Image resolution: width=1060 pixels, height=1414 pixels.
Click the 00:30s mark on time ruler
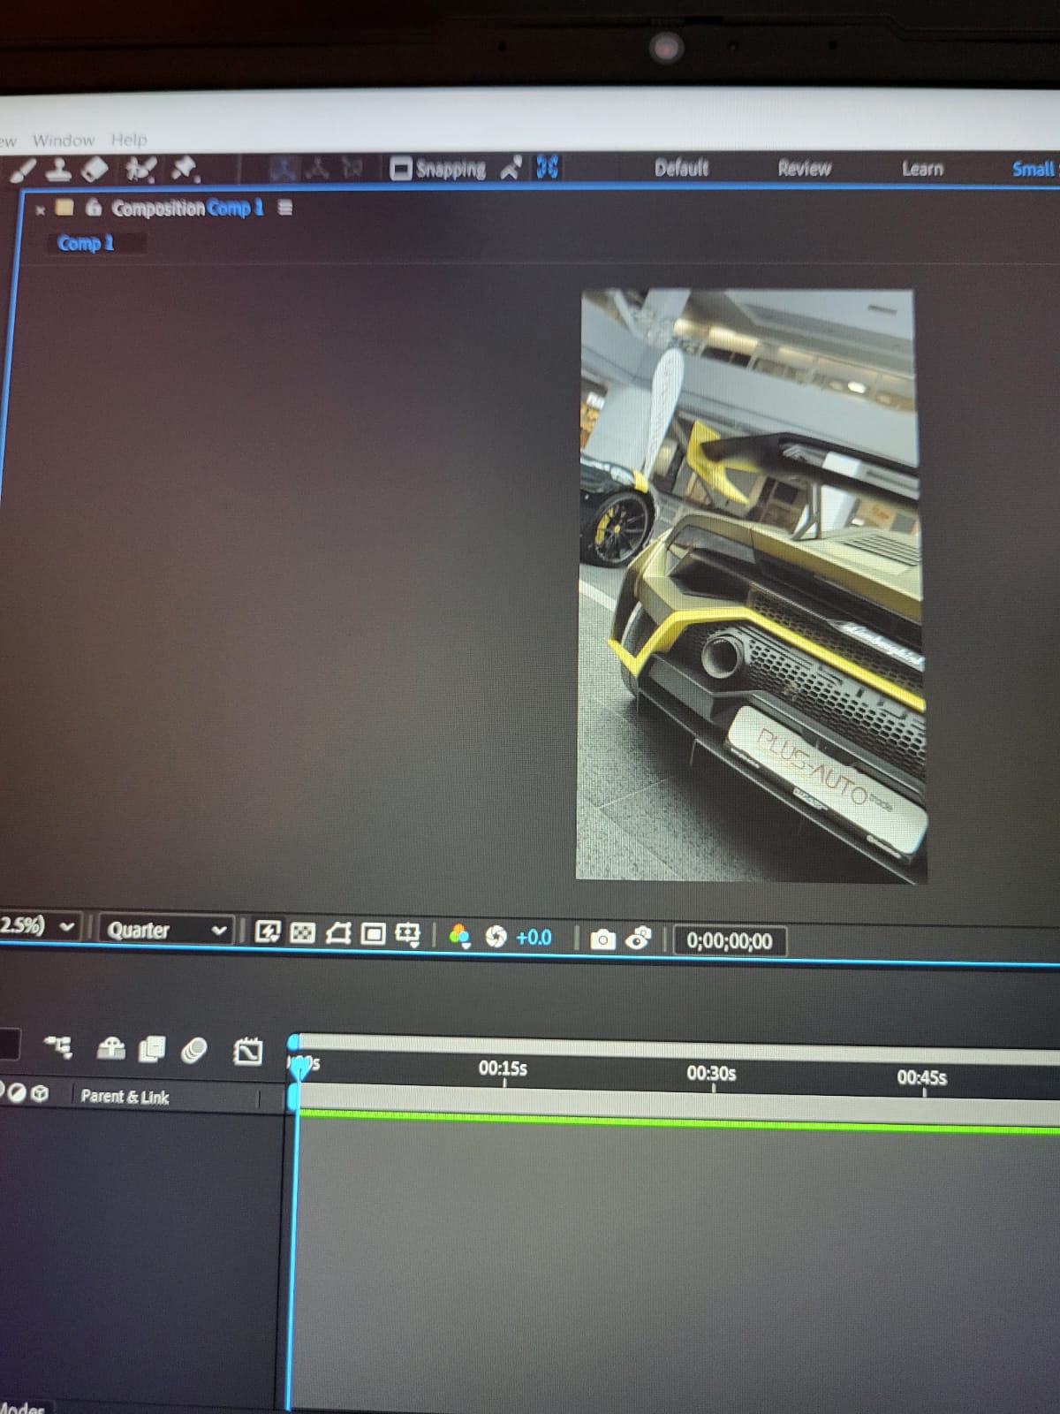(711, 1074)
